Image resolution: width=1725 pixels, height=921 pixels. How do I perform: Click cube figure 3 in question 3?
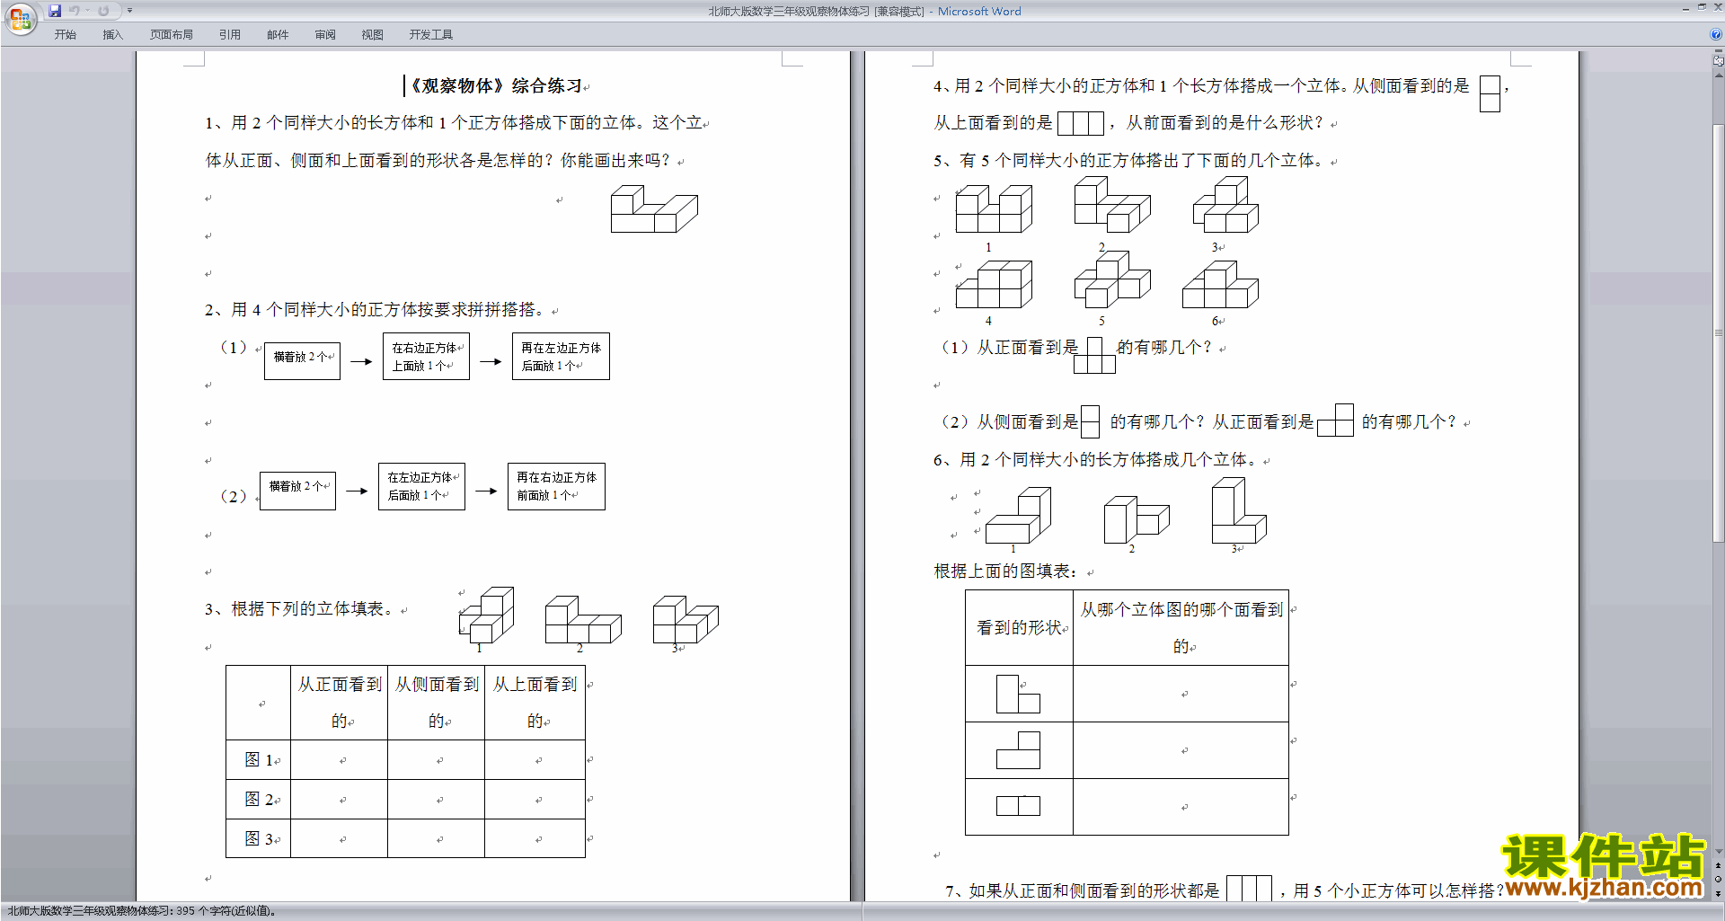(x=686, y=619)
